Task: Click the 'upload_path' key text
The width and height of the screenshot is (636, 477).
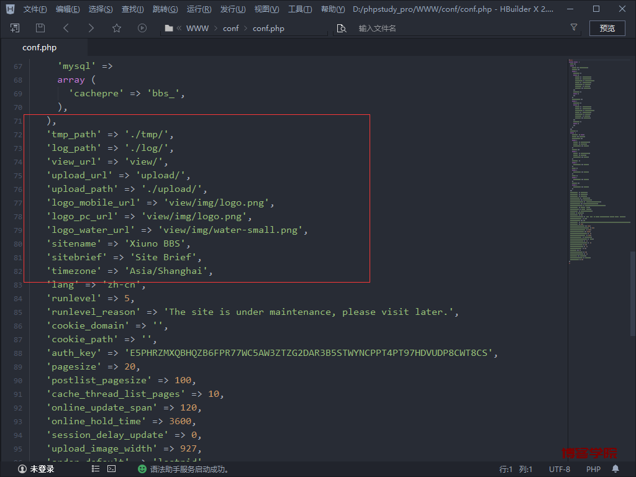Action: tap(83, 189)
